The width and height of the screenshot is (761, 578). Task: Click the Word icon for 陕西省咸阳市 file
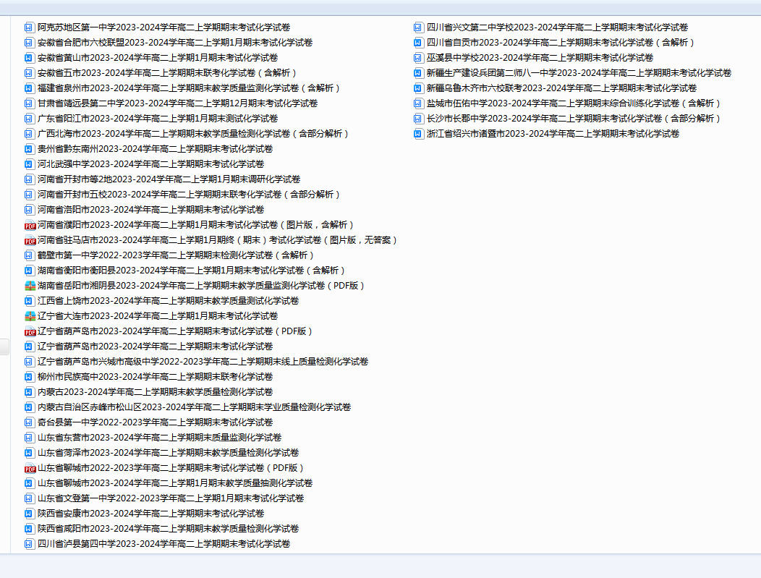pos(29,529)
